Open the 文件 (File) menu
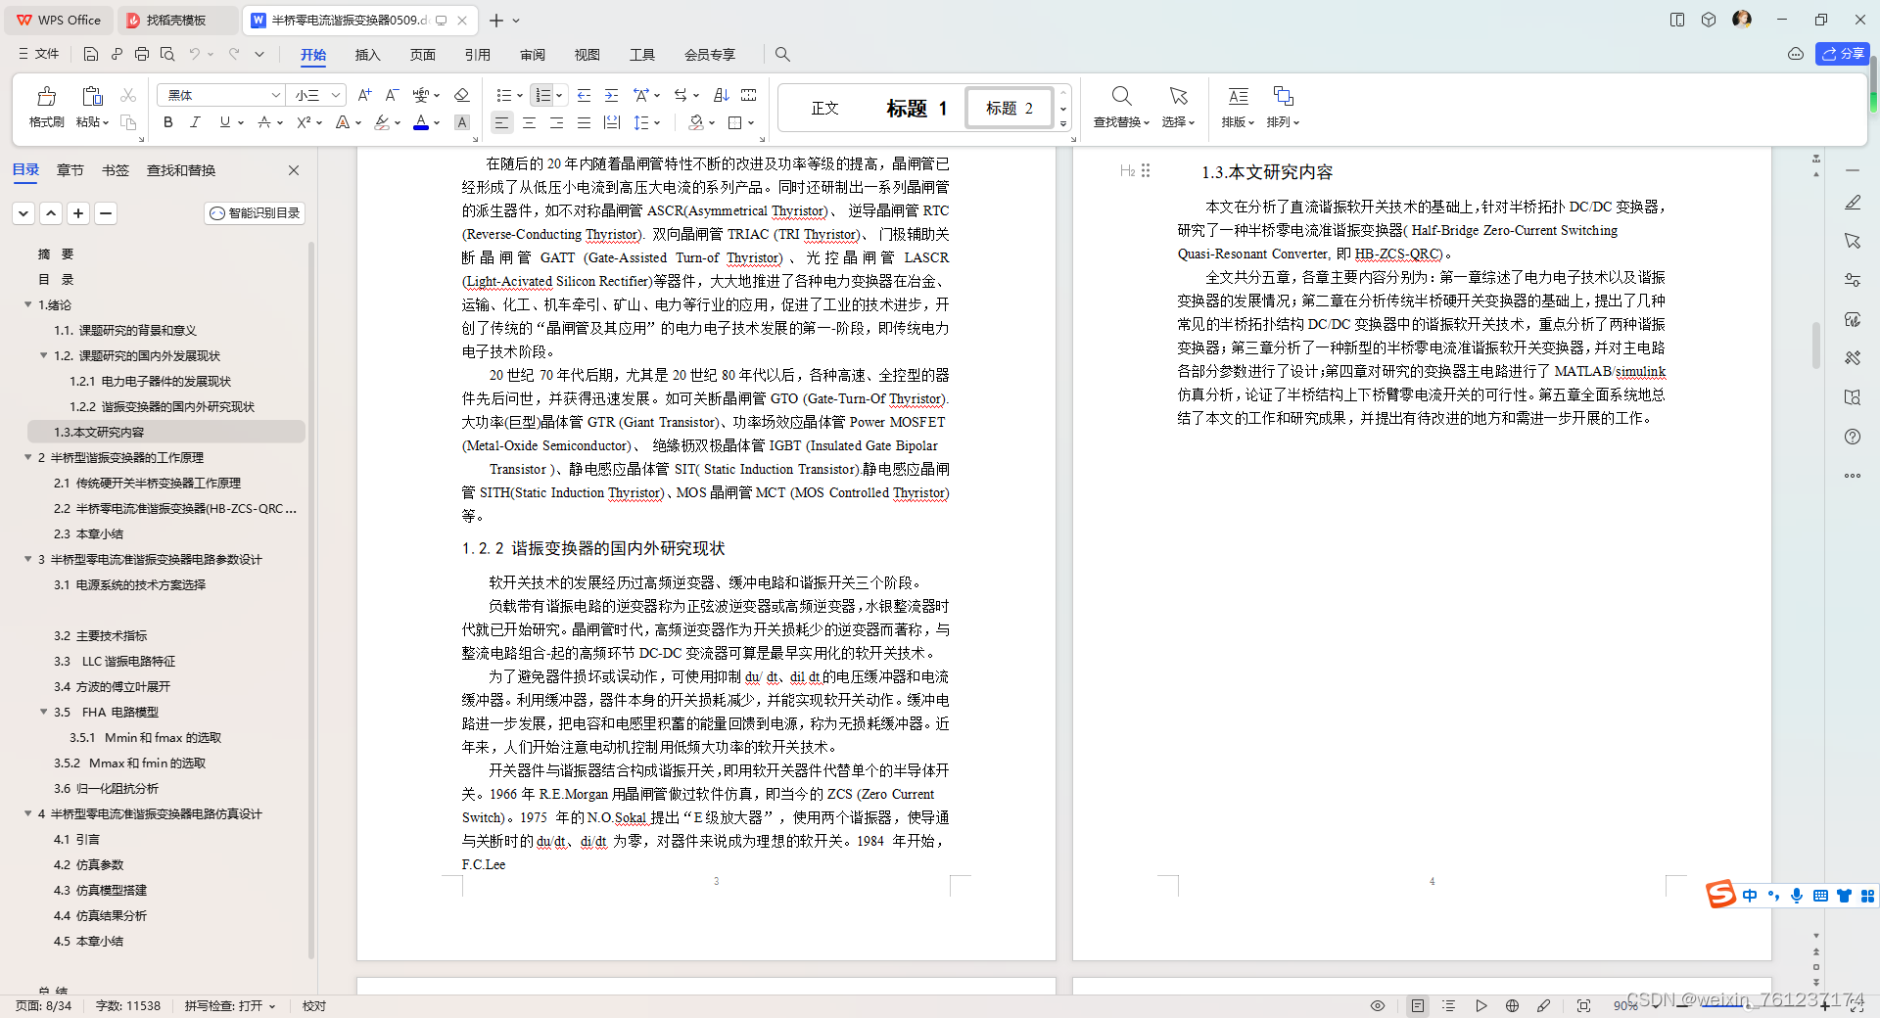Image resolution: width=1880 pixels, height=1018 pixels. click(x=39, y=54)
